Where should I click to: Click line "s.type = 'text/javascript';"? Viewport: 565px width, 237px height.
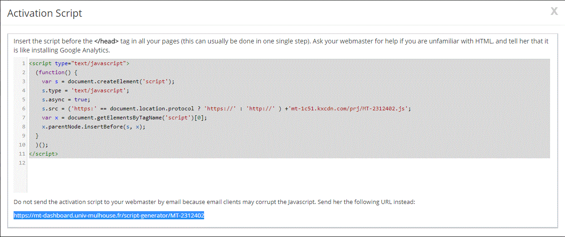(86, 90)
